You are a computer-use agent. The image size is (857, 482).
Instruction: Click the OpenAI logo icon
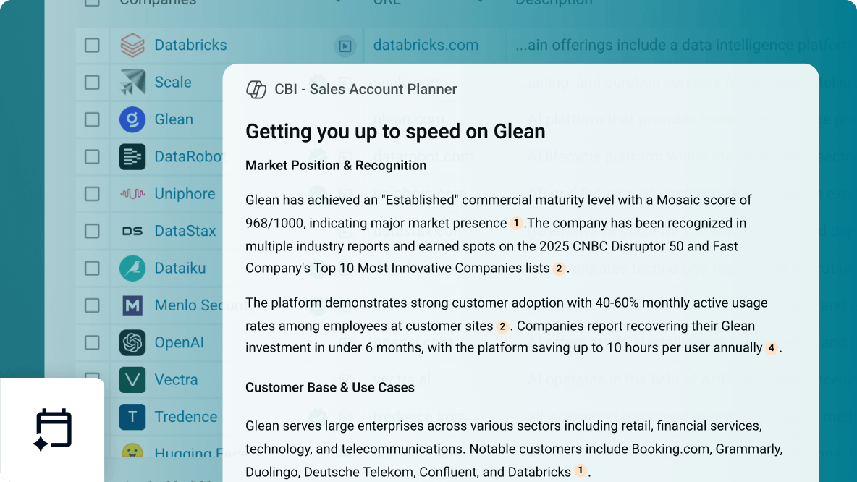click(x=132, y=342)
